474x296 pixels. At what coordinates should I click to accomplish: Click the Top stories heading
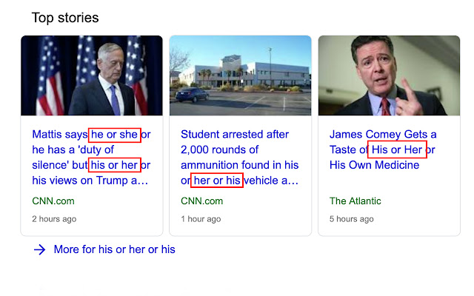pyautogui.click(x=65, y=17)
